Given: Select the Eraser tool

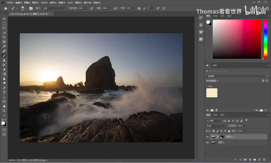Looking at the screenshot, I should click(x=4, y=70).
